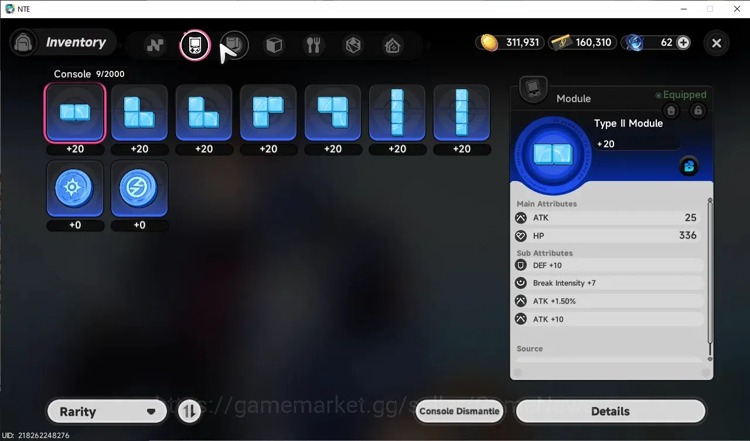Screen dimensions: 750x441
Task: Click the gold coin currency icon
Action: 489,42
